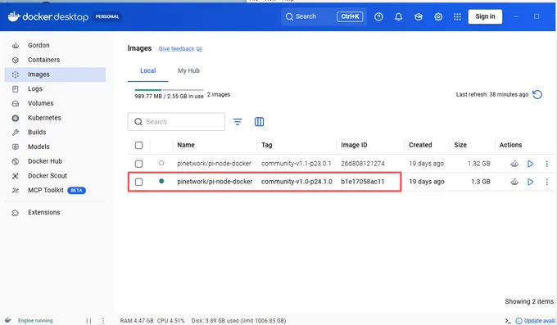Open more actions for 1.3 GB image
557x325 pixels.
point(546,182)
